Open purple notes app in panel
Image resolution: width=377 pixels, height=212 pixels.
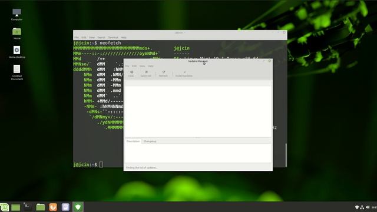[65, 207]
